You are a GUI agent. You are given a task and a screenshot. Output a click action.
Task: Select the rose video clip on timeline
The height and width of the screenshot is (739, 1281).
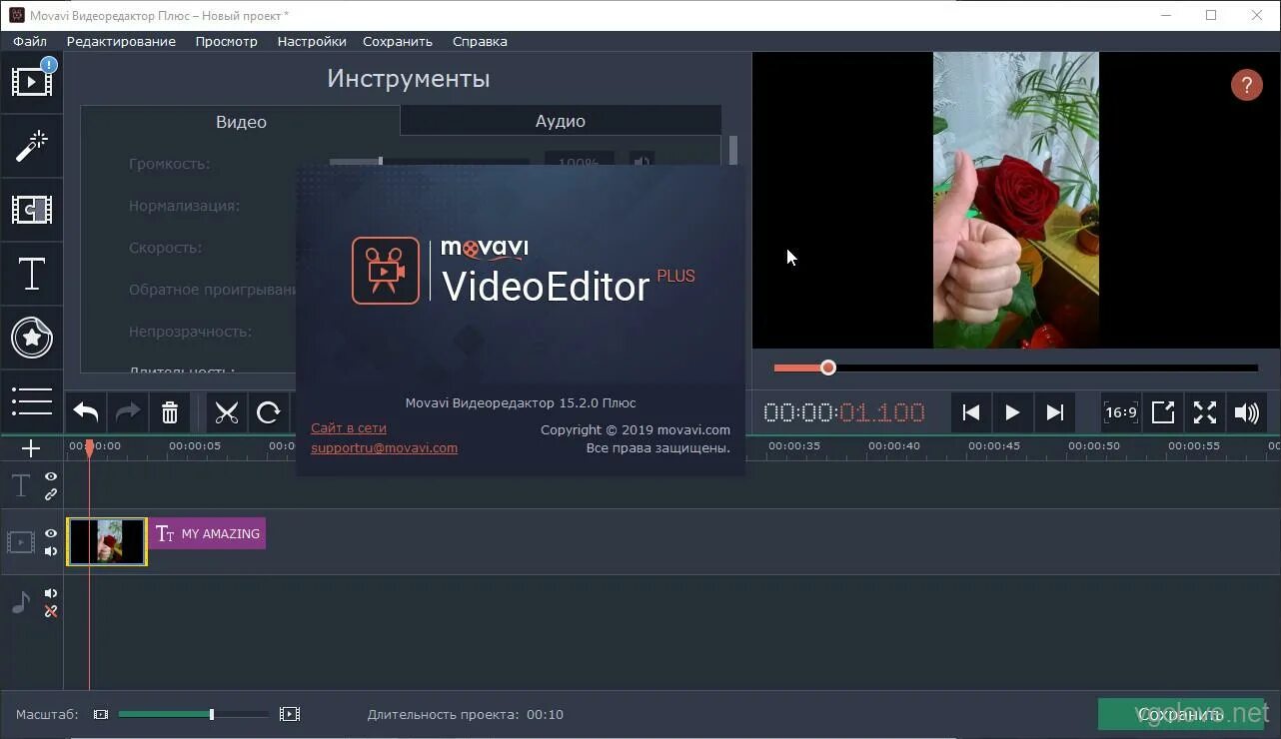(107, 541)
